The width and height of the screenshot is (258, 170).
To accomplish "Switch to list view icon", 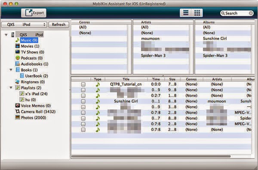I will 186,13.
